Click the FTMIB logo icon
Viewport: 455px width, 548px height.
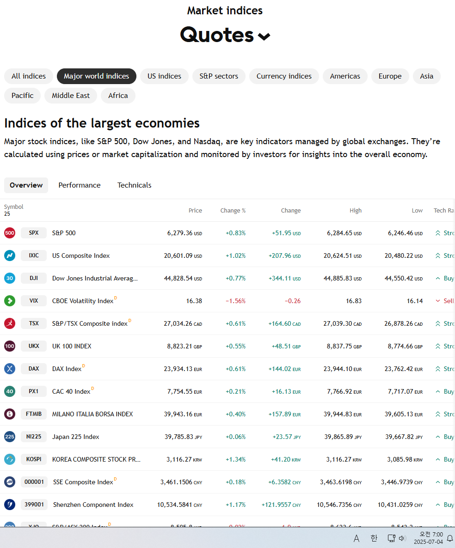(10, 414)
